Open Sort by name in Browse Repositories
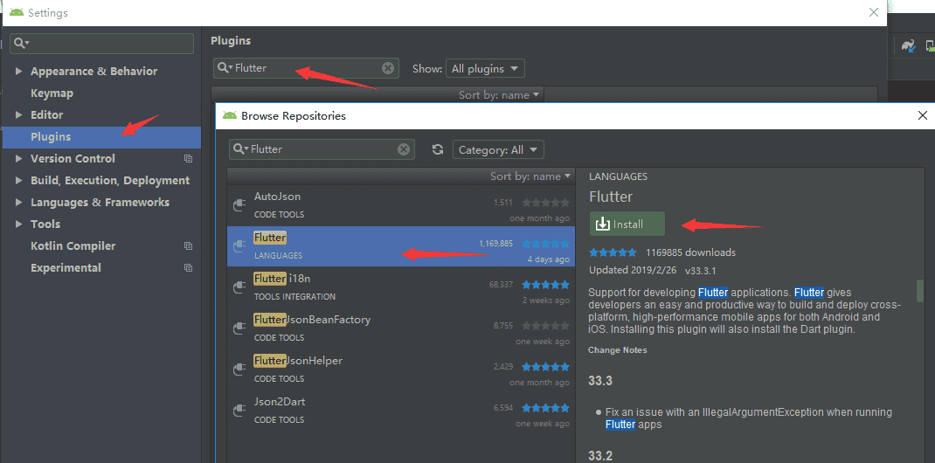 click(x=530, y=176)
